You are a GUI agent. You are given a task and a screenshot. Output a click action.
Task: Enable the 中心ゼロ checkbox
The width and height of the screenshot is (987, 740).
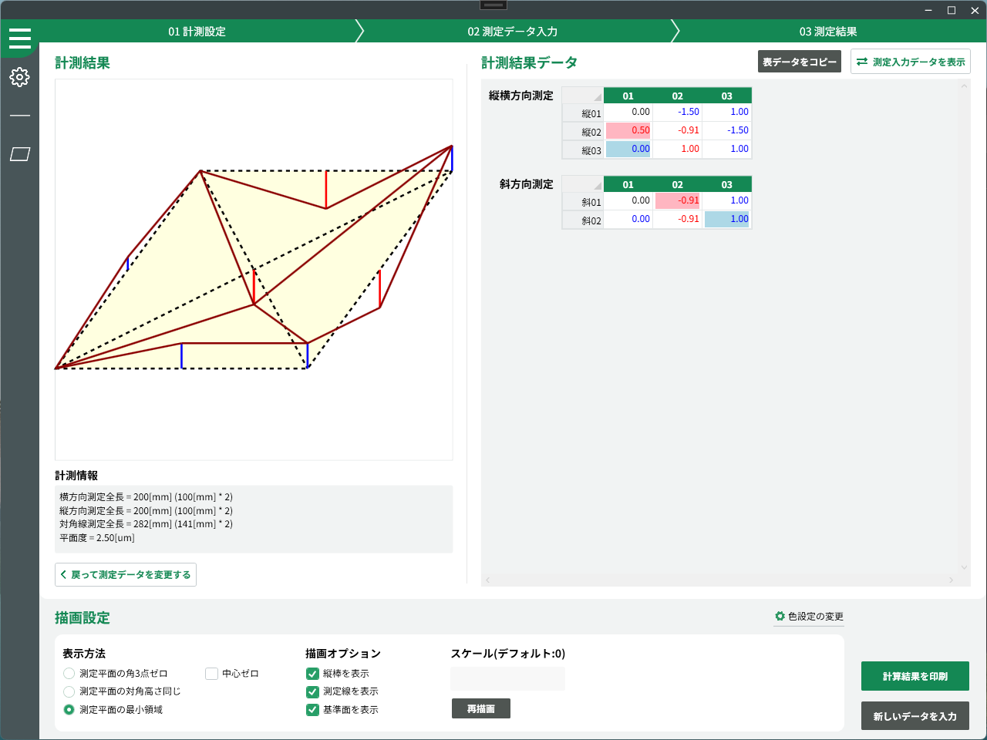(x=212, y=674)
